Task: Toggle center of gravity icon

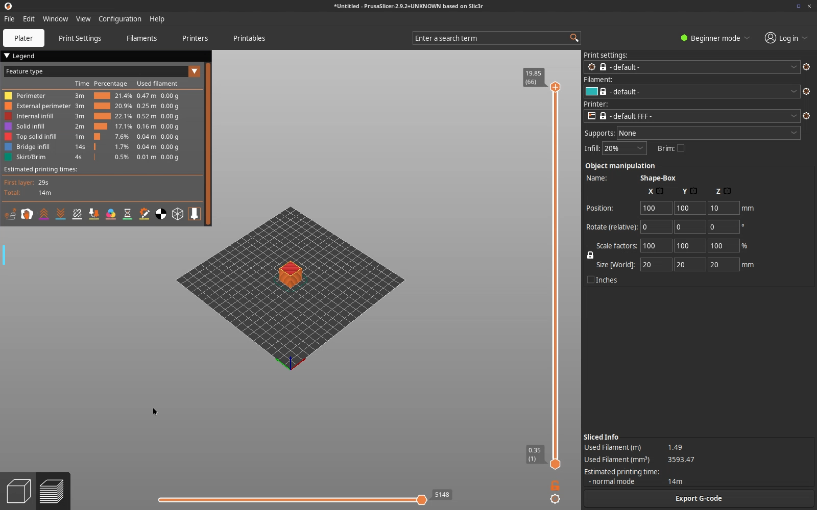Action: tap(161, 214)
